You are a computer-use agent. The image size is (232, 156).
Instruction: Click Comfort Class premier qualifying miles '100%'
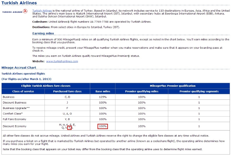coord(142,114)
